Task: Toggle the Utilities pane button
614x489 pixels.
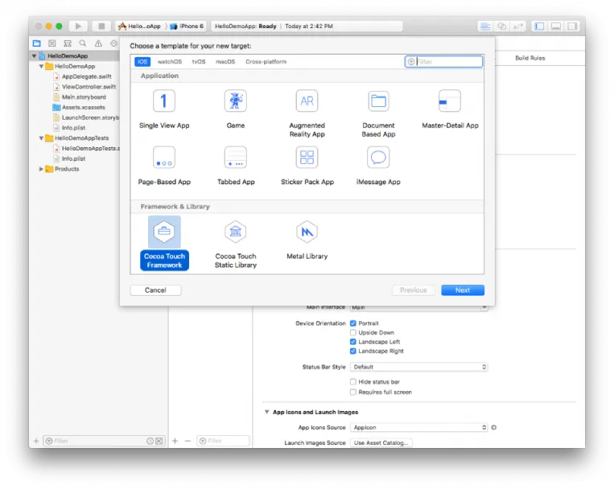Action: (x=572, y=27)
